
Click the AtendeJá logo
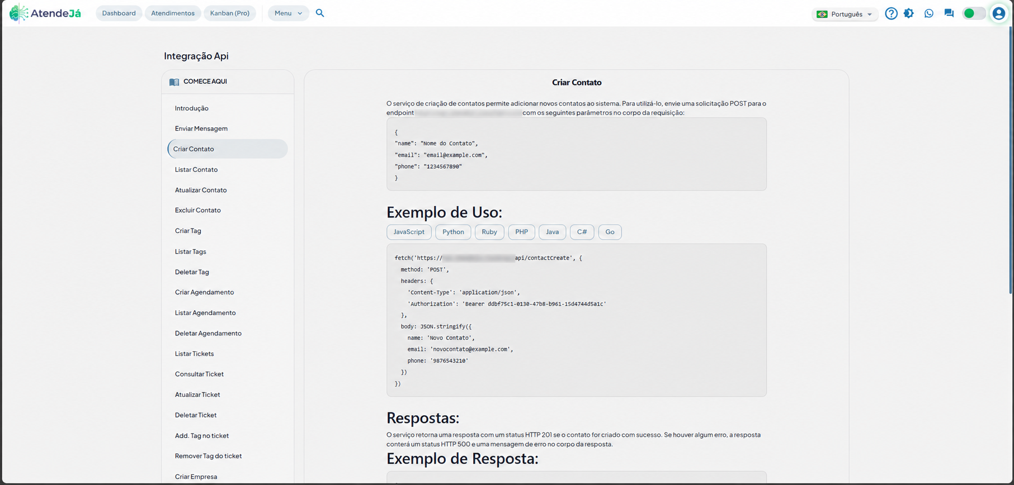point(45,13)
